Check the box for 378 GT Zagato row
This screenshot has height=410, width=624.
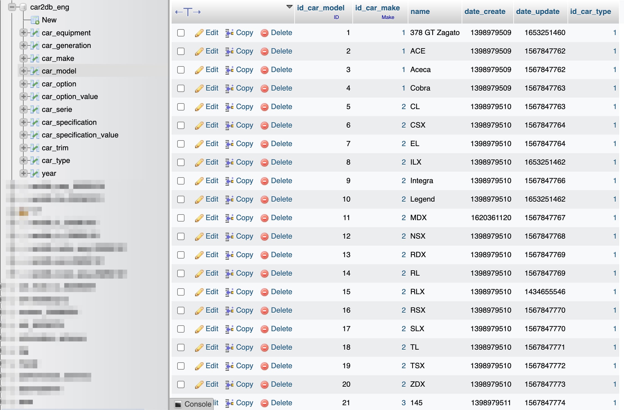[181, 33]
